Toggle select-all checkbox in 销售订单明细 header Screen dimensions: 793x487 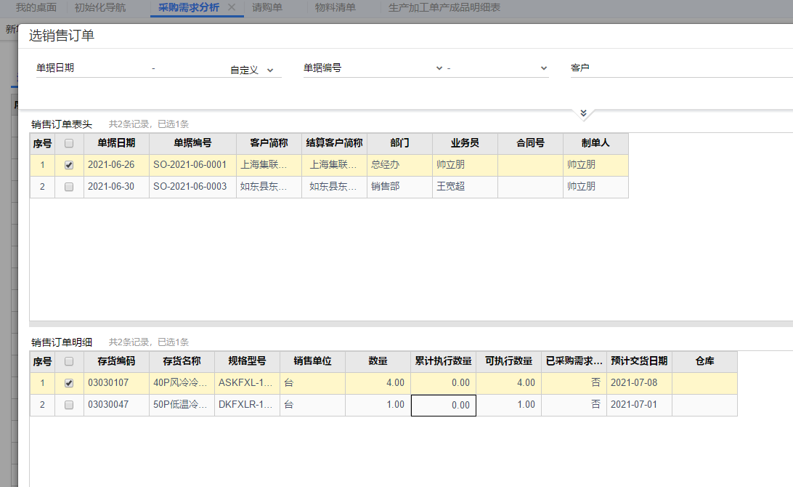coord(69,361)
